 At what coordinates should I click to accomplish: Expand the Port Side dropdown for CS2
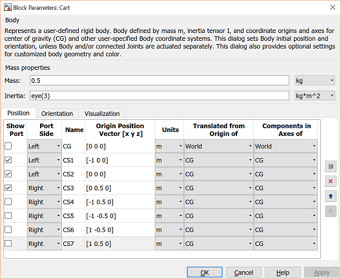pos(45,174)
